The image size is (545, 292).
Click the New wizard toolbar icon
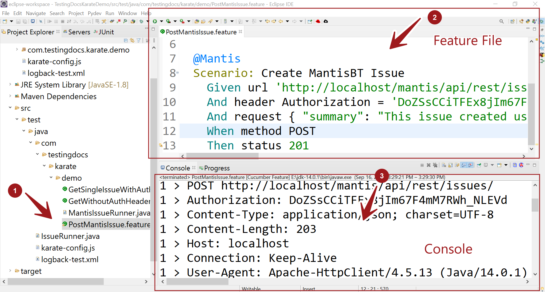click(5, 21)
